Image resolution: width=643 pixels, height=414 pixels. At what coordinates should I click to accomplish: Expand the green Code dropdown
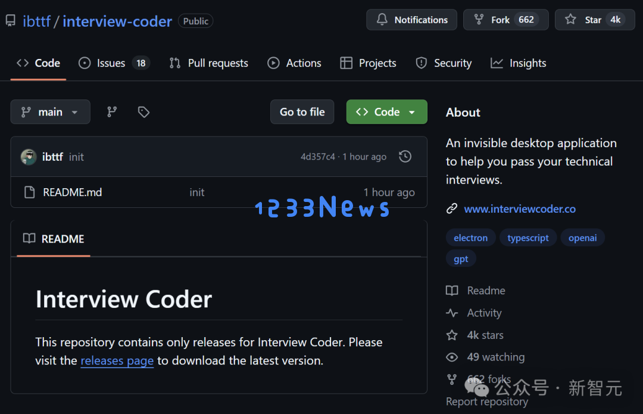tap(387, 111)
